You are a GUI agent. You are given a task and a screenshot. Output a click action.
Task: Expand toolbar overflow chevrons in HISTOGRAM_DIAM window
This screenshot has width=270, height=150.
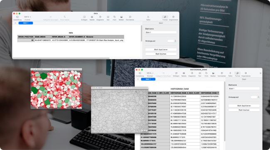(260, 73)
